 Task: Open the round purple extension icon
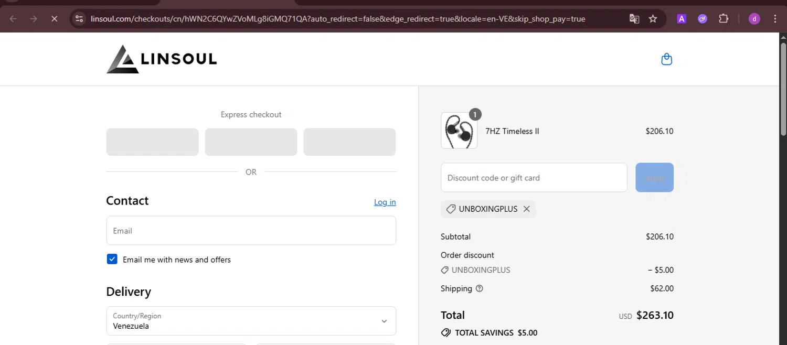(x=703, y=19)
